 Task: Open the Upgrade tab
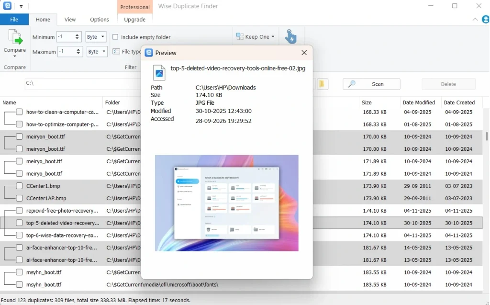pyautogui.click(x=134, y=20)
